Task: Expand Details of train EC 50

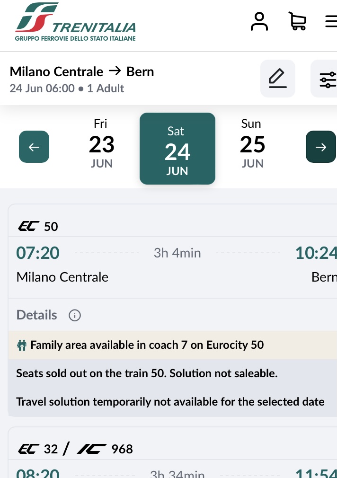Action: 36,315
